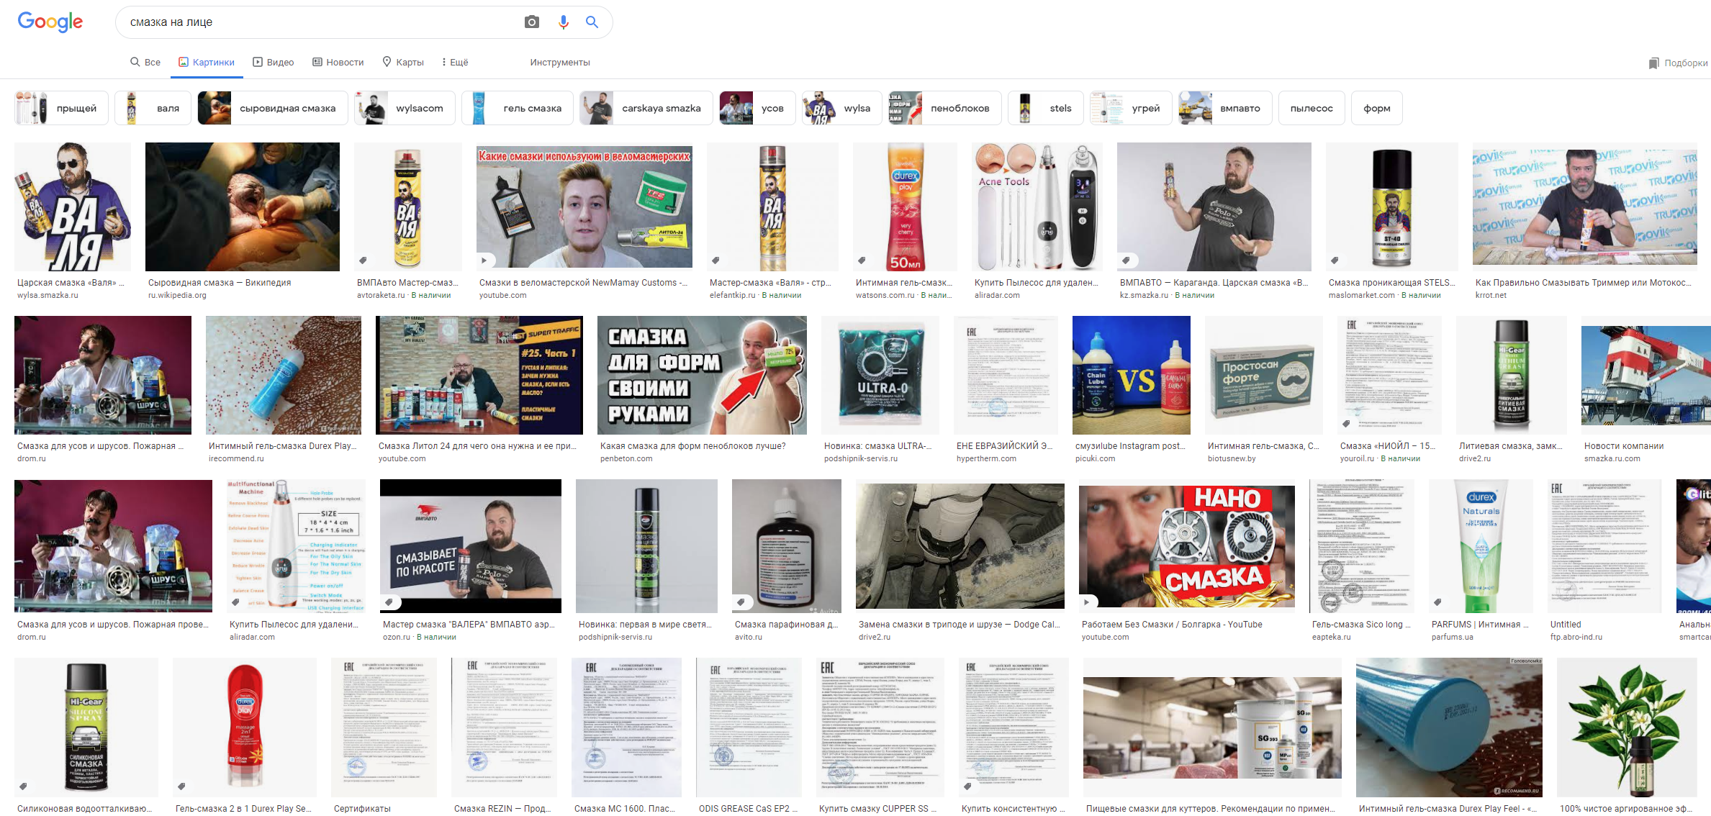The width and height of the screenshot is (1711, 816).
Task: Go to the 'Карты' tab
Action: click(402, 63)
